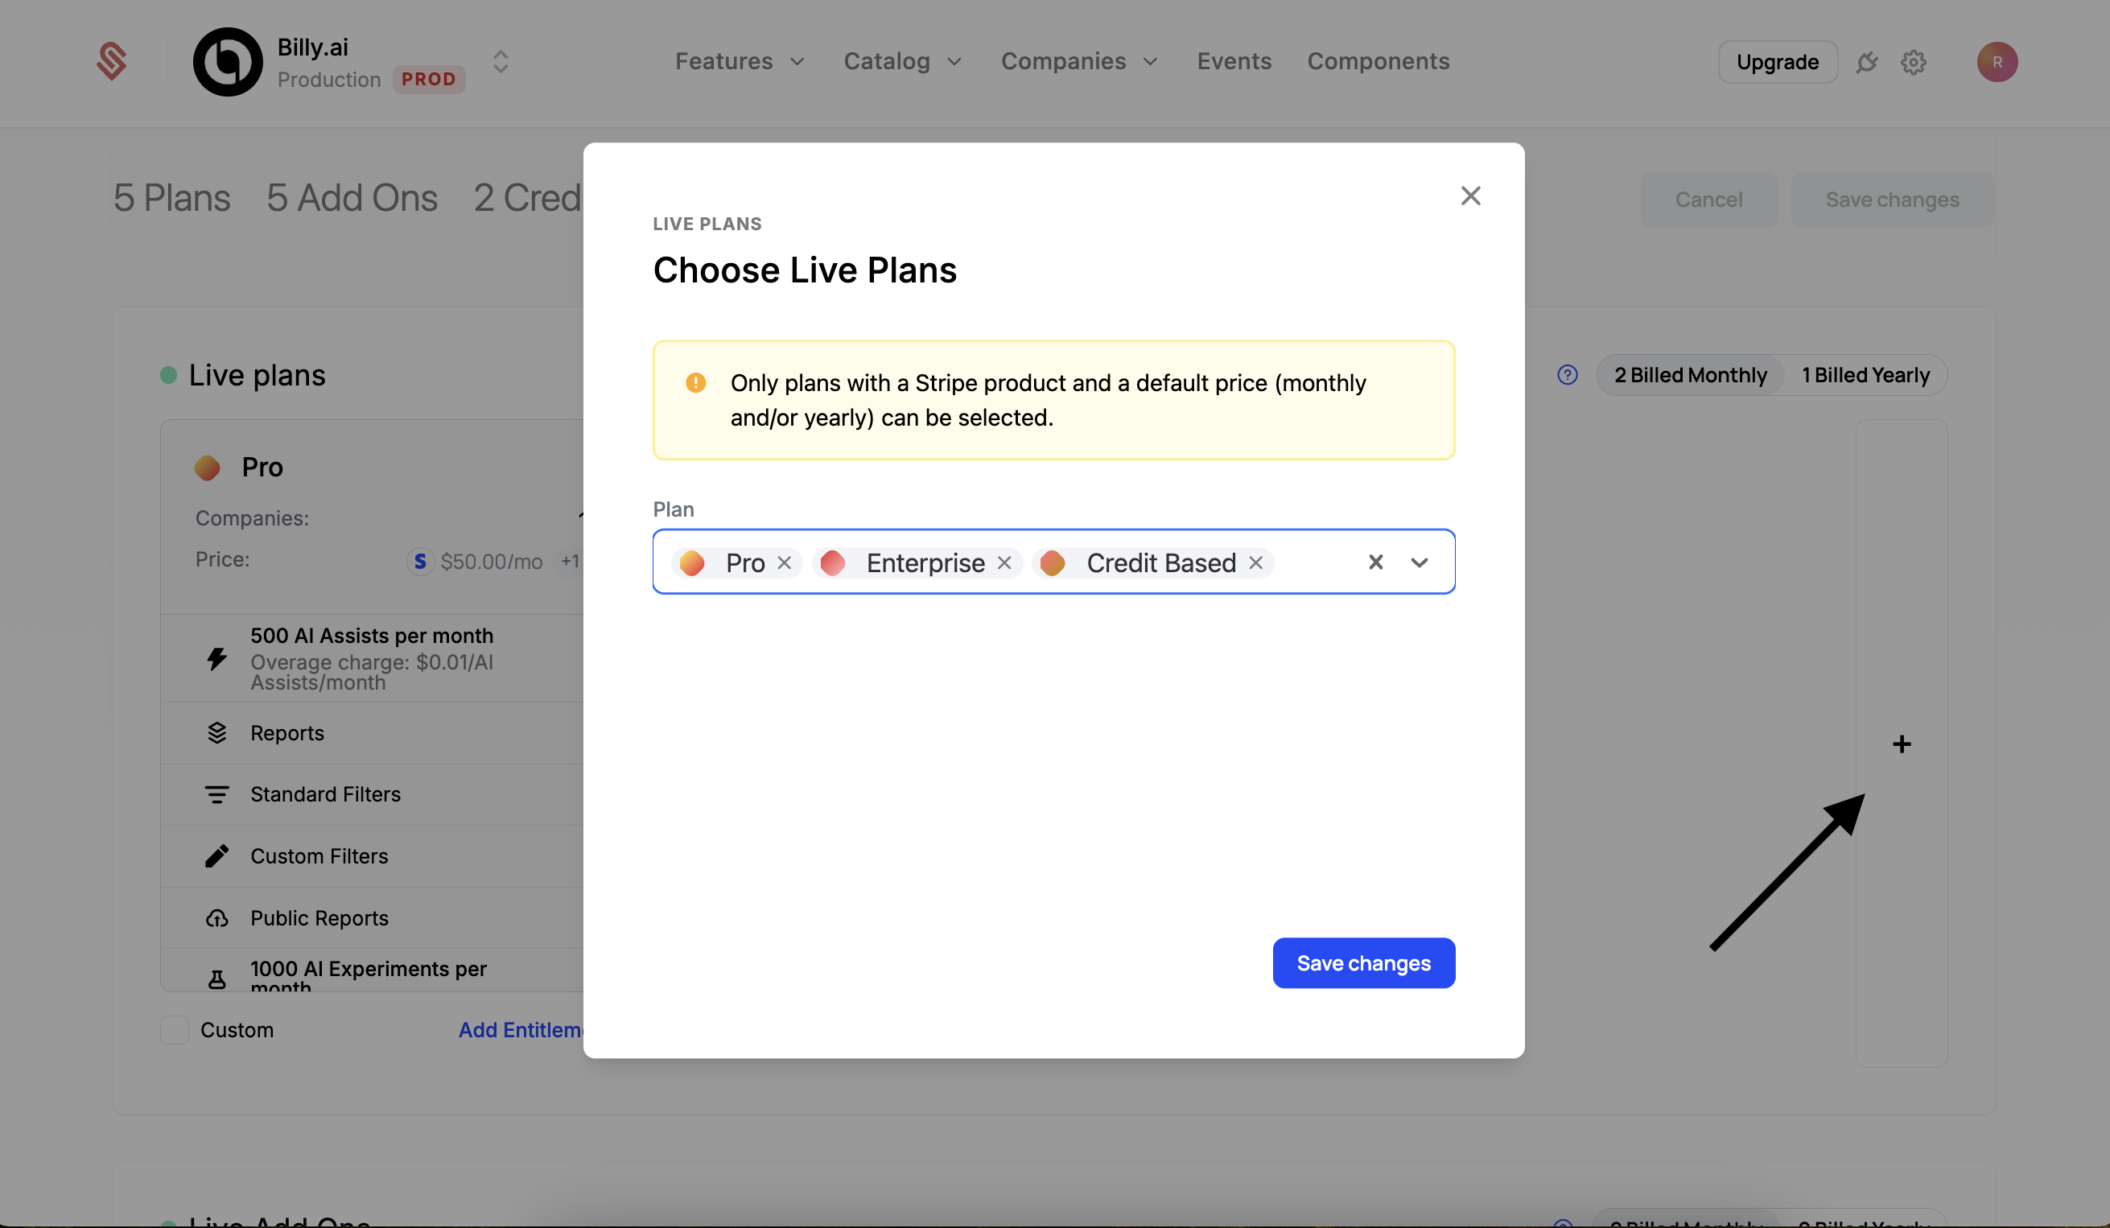The height and width of the screenshot is (1228, 2110).
Task: Click the warning icon in the yellow banner
Action: pos(695,381)
